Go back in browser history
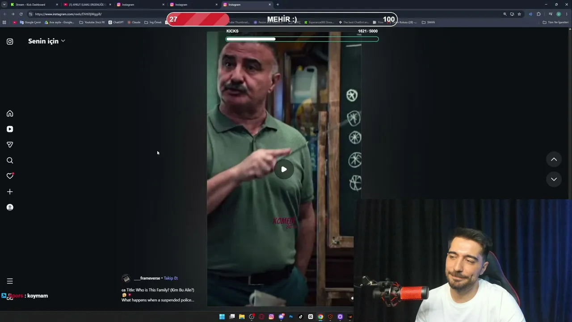 pyautogui.click(x=4, y=14)
